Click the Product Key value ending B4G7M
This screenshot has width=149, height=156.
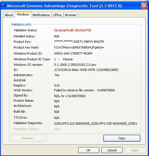pos(79,42)
